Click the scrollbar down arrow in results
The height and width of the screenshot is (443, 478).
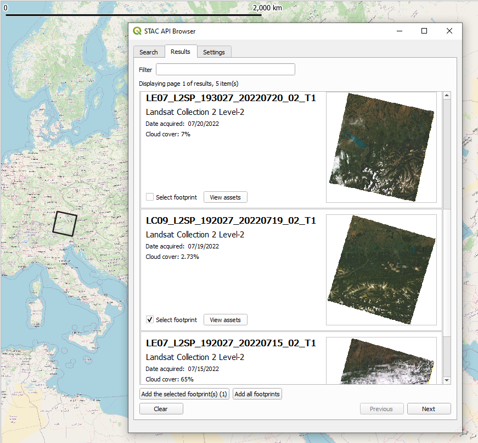pos(447,380)
